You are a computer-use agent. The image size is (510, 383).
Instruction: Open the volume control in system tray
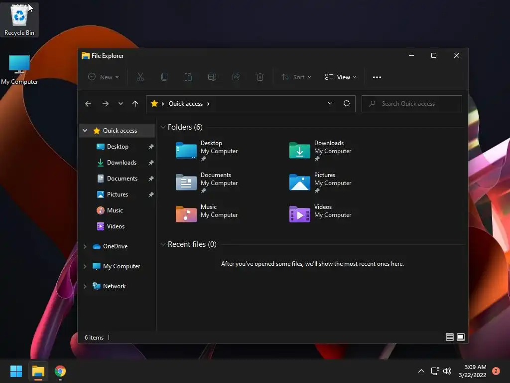click(x=447, y=371)
